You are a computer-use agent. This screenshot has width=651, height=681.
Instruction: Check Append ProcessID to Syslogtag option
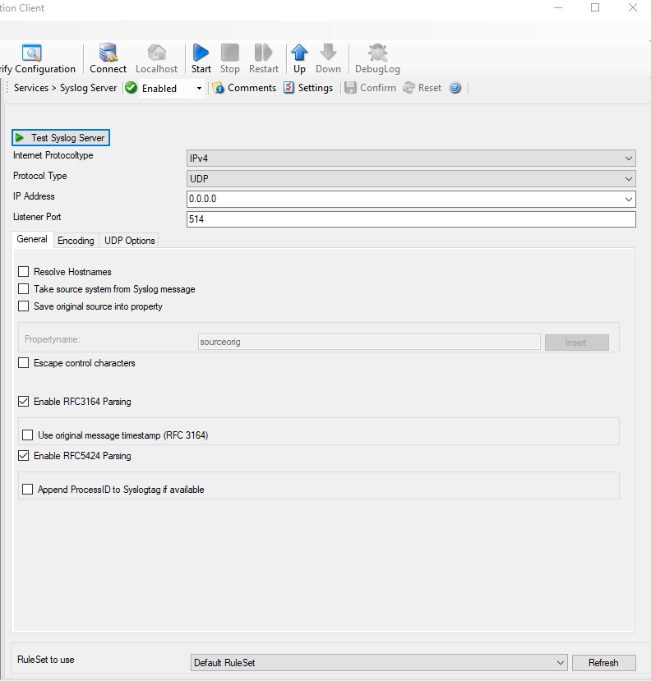pyautogui.click(x=29, y=490)
